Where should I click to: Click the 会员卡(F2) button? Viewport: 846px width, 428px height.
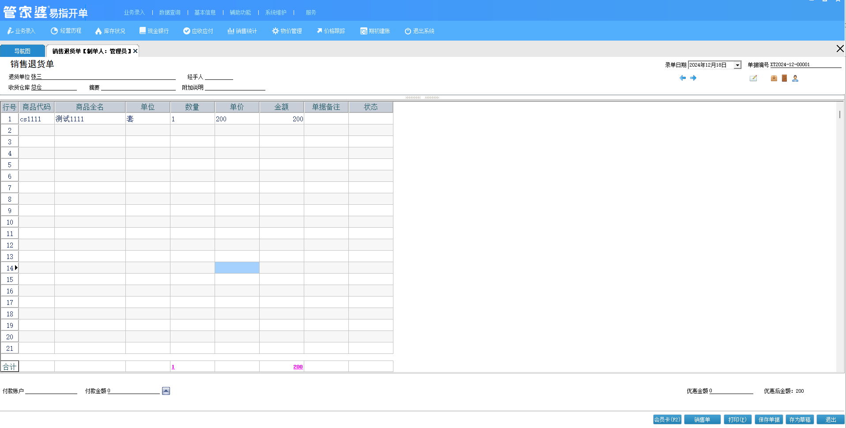[x=667, y=420]
